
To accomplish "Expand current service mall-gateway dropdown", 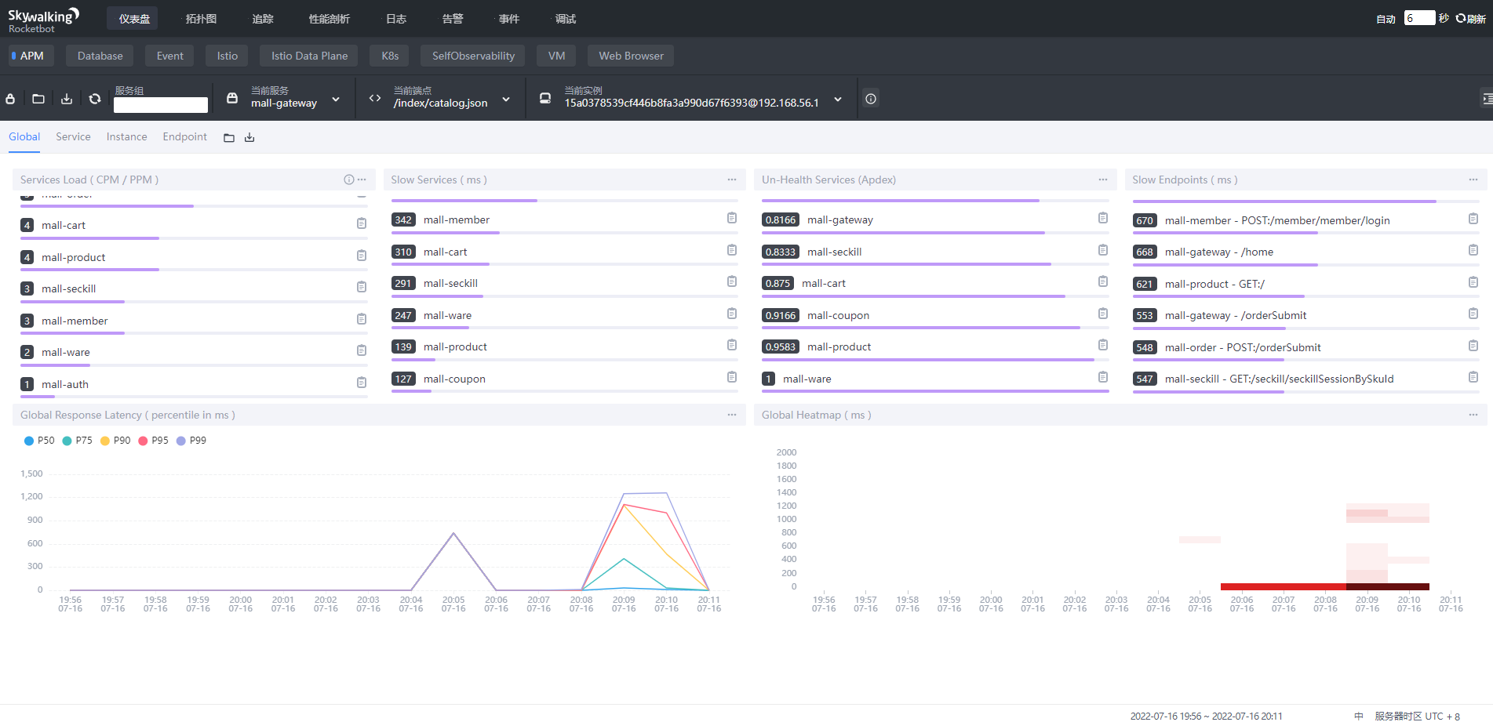I will click(x=336, y=100).
